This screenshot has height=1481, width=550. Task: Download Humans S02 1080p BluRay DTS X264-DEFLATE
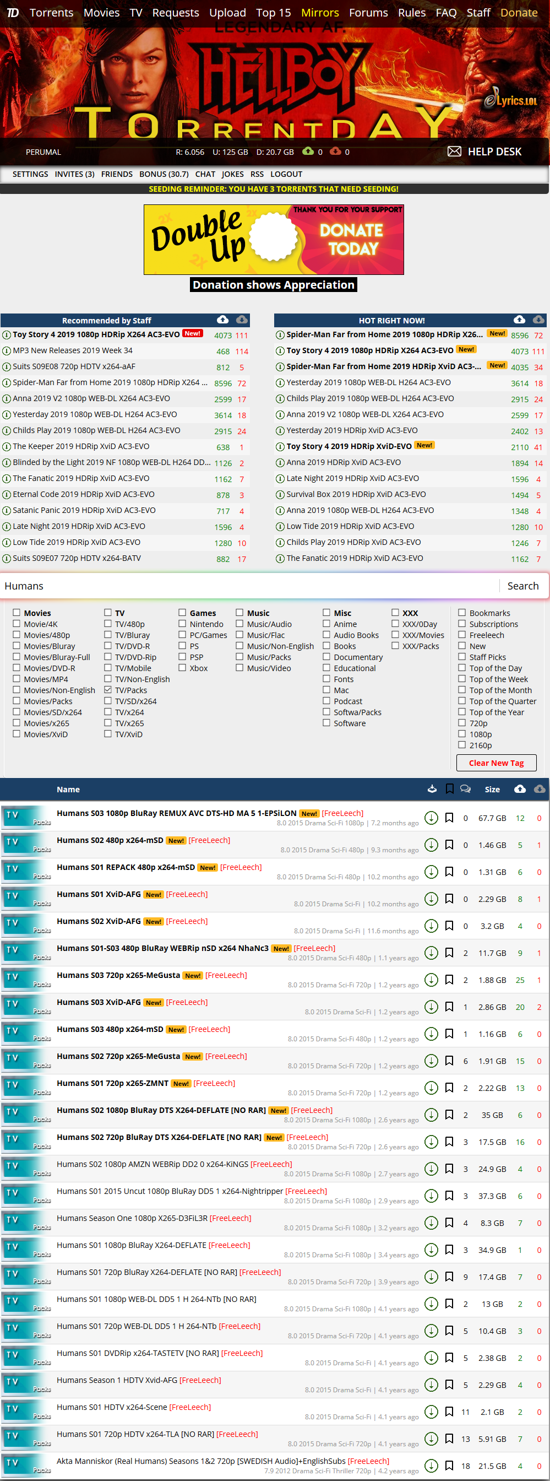point(431,1115)
